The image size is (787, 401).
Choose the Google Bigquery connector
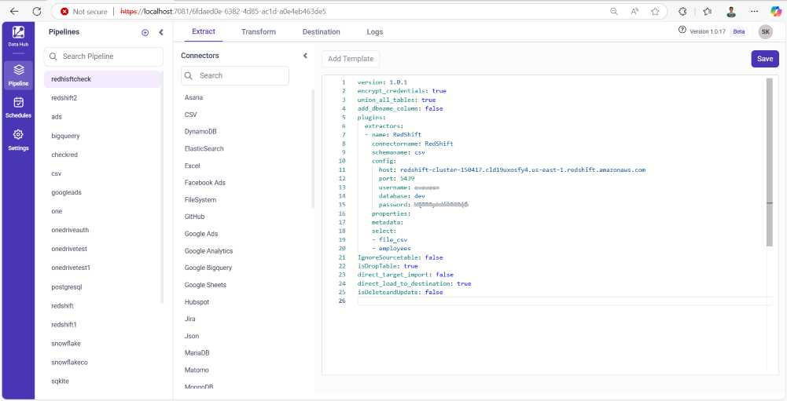[x=208, y=268]
